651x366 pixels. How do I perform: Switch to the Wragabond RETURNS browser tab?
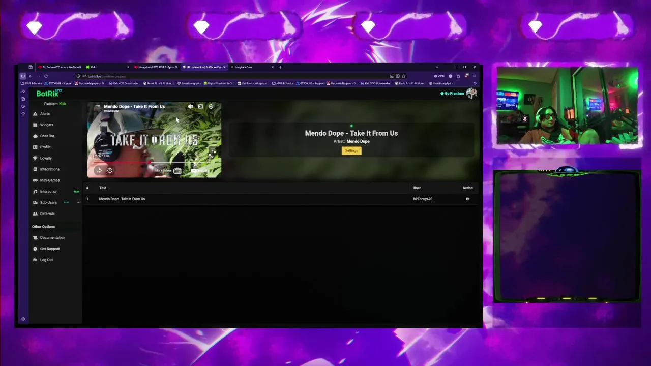(x=156, y=67)
